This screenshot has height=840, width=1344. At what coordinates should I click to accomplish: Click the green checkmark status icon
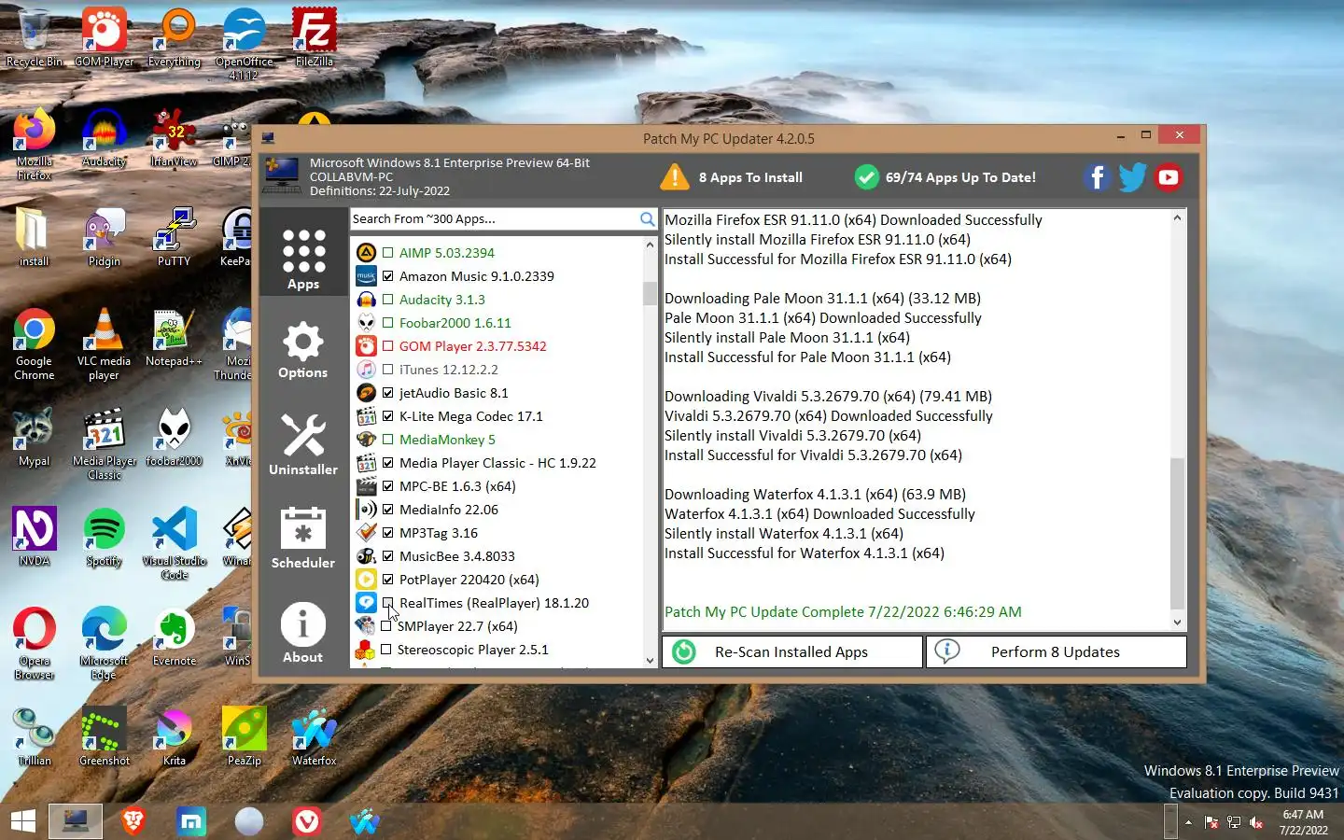pyautogui.click(x=866, y=177)
